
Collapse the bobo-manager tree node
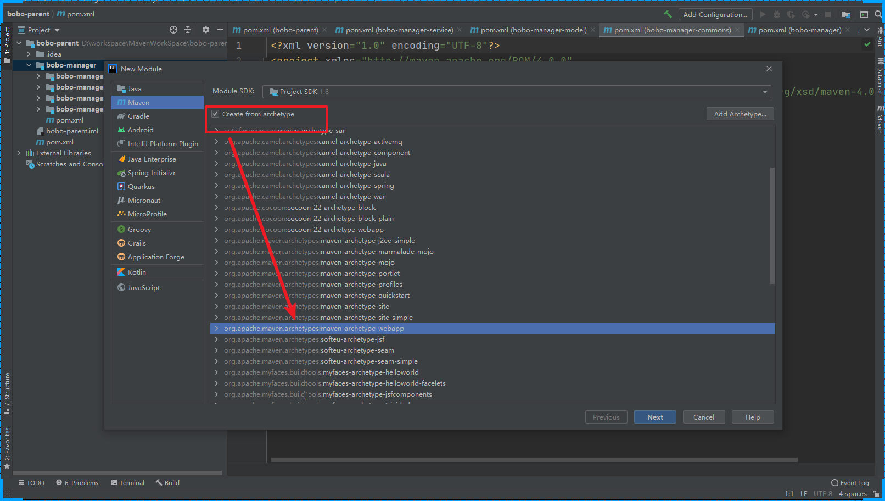pos(29,65)
